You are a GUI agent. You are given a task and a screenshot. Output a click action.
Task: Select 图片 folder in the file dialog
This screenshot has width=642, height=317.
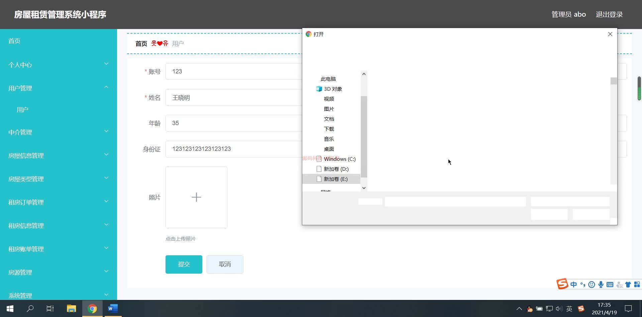click(329, 109)
